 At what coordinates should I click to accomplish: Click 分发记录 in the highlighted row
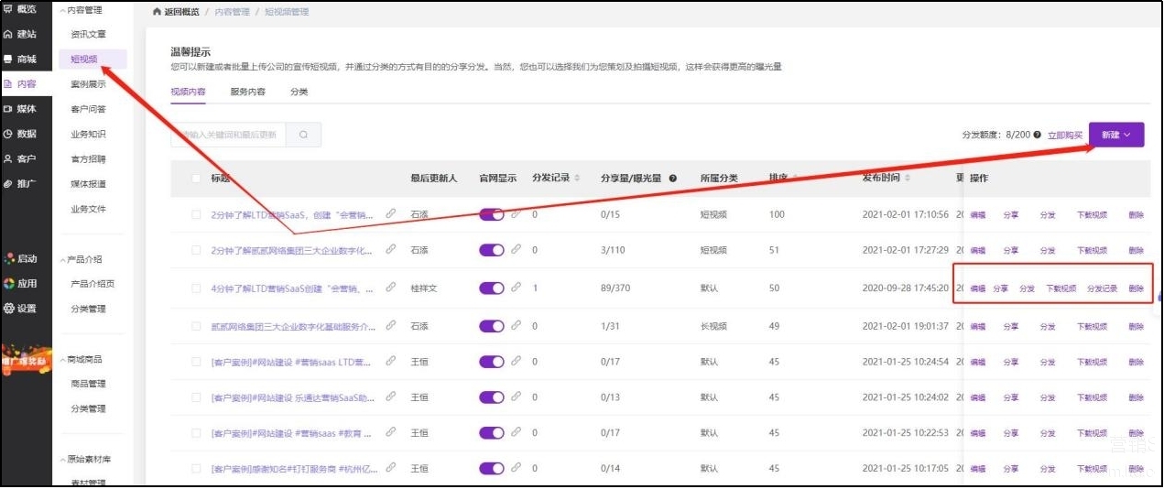pos(1102,288)
